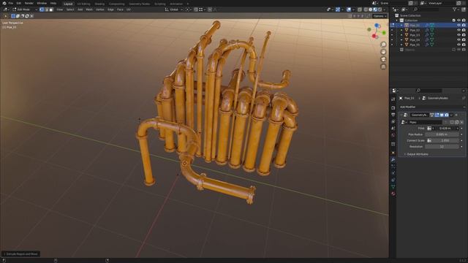The height and width of the screenshot is (263, 468).
Task: Open the Edit Mode dropdown
Action: click(24, 9)
